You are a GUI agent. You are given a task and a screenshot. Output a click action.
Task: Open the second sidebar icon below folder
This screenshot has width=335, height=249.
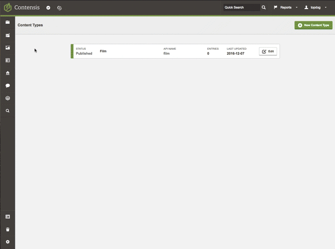tap(8, 35)
